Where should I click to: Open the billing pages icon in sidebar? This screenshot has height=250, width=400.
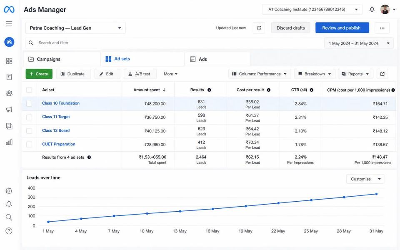(9, 126)
